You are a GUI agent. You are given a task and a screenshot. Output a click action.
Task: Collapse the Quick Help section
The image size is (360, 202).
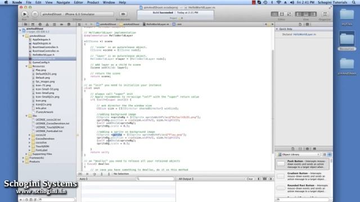[277, 29]
